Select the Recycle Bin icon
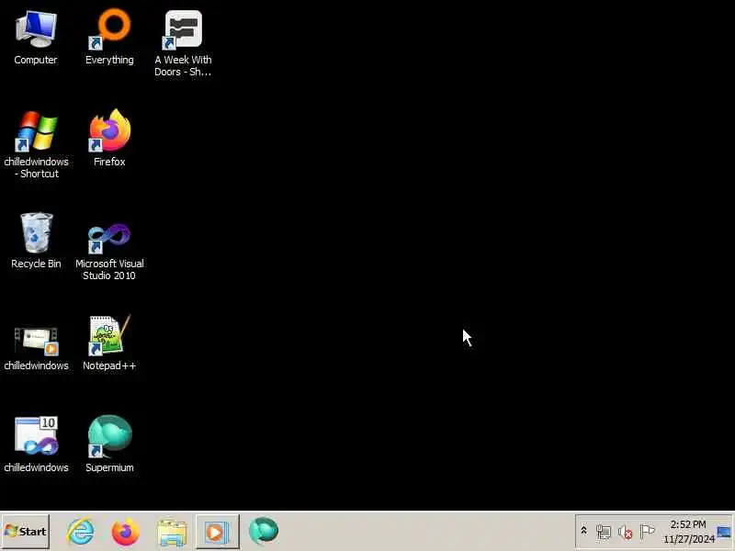This screenshot has width=735, height=551. 36,241
